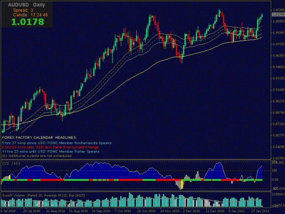Click the 25 Jul 2010 date label

(31, 211)
